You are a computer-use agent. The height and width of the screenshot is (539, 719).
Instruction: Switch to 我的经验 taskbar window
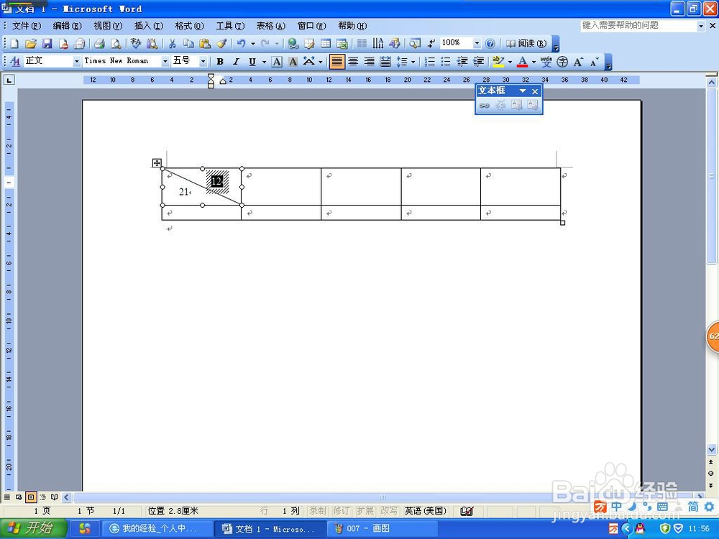(156, 528)
